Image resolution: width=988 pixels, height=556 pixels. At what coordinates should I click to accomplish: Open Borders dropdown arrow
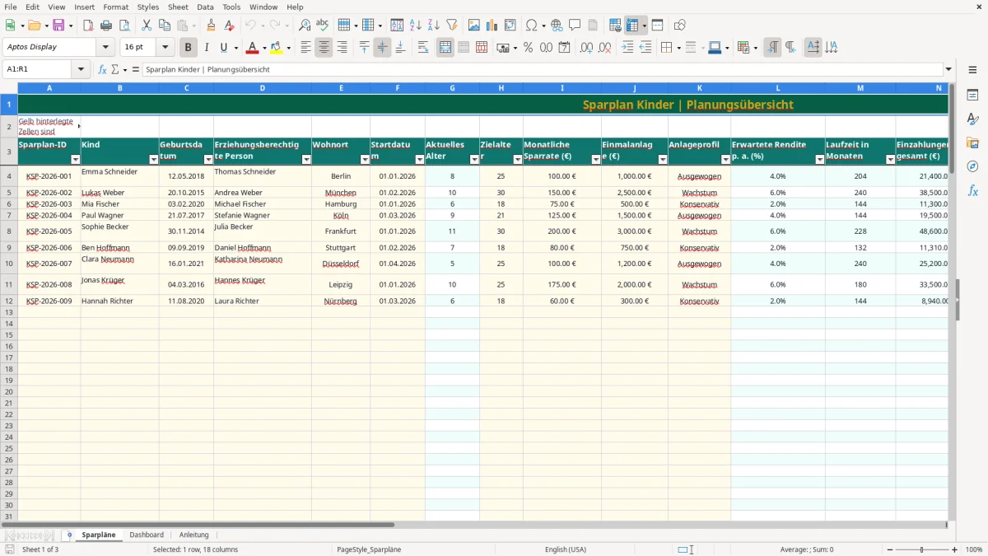(678, 48)
